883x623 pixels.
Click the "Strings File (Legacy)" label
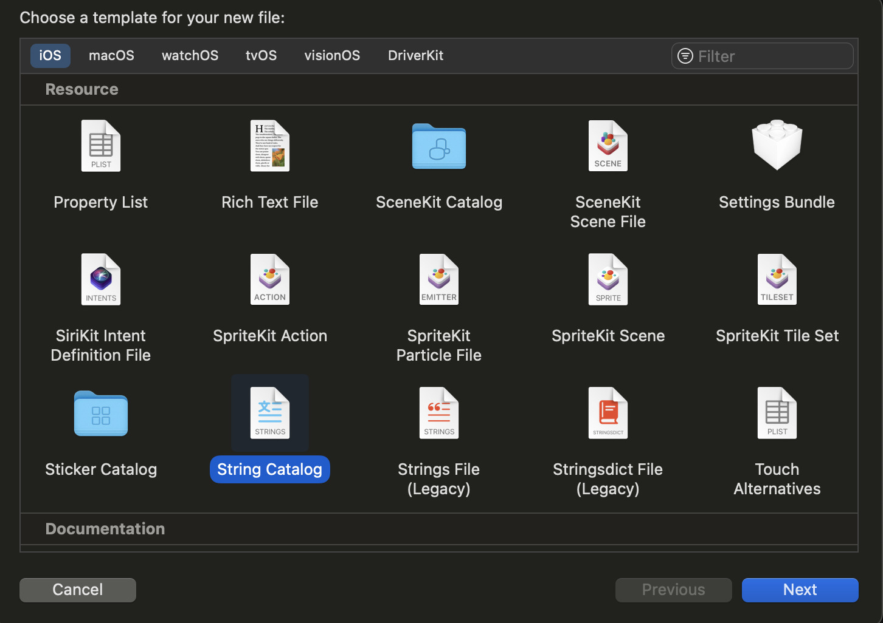point(439,479)
